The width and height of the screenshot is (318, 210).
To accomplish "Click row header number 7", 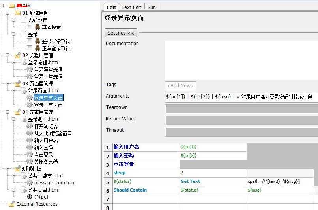I will [x=108, y=199].
